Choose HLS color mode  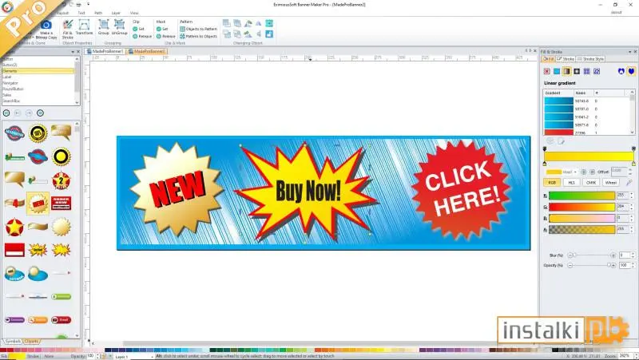[571, 183]
